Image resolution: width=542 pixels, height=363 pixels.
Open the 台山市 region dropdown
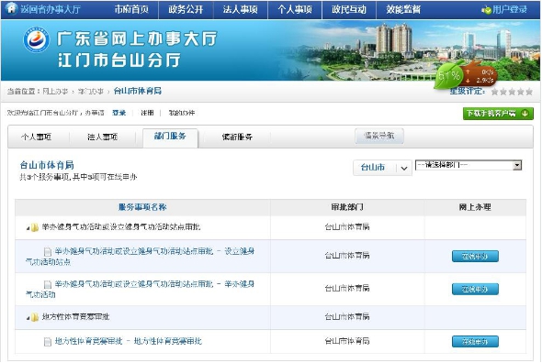pyautogui.click(x=382, y=168)
